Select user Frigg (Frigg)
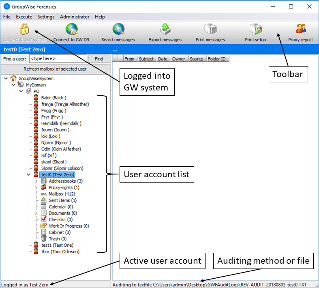Image resolution: width=319 pixels, height=288 pixels. 54,110
